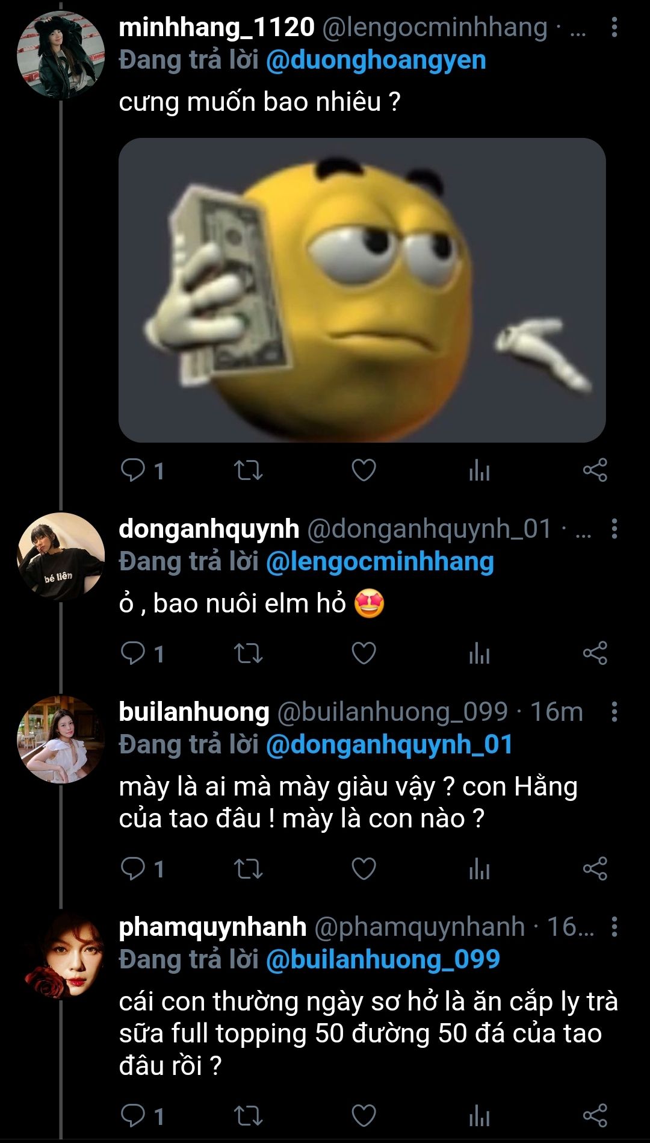View analytics for phamquynhanh's tweet

479,1116
